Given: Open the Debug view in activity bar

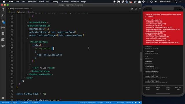Looking at the screenshot, I should (3, 27).
